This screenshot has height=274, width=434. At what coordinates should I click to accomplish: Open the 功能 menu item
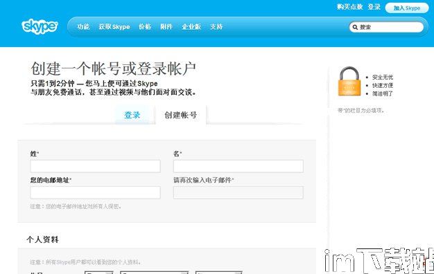[x=83, y=27]
